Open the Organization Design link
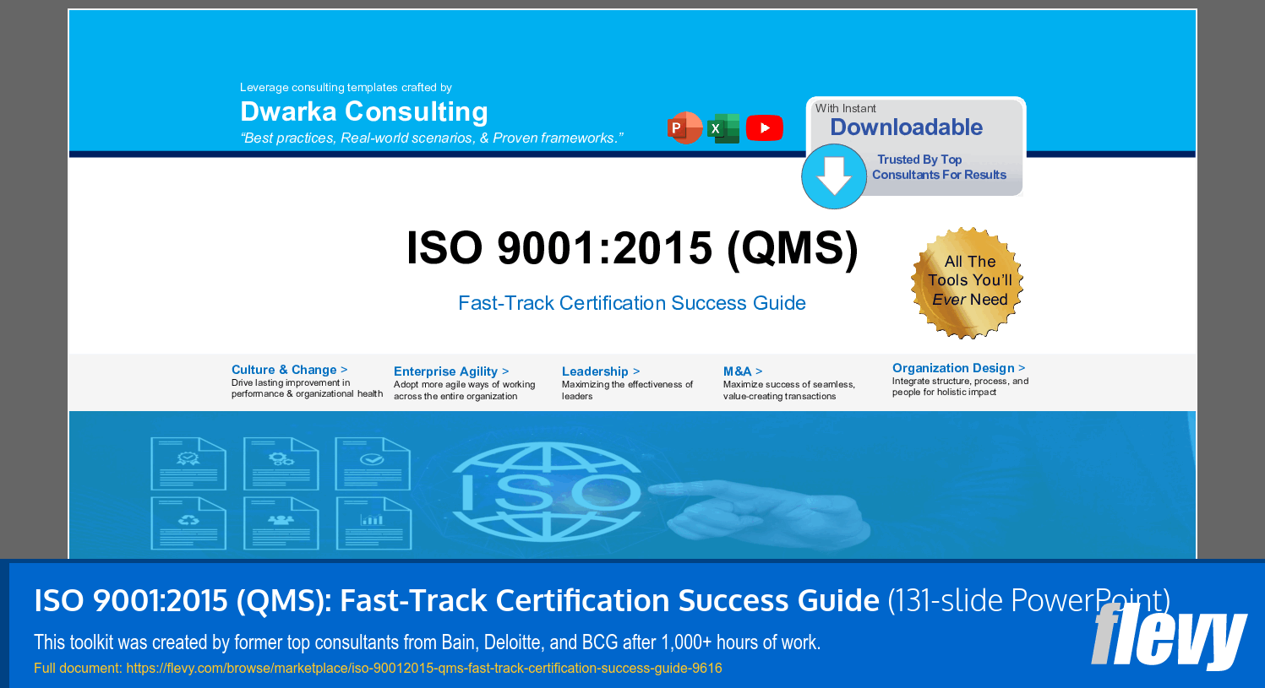Viewport: 1265px width, 688px height. point(959,368)
